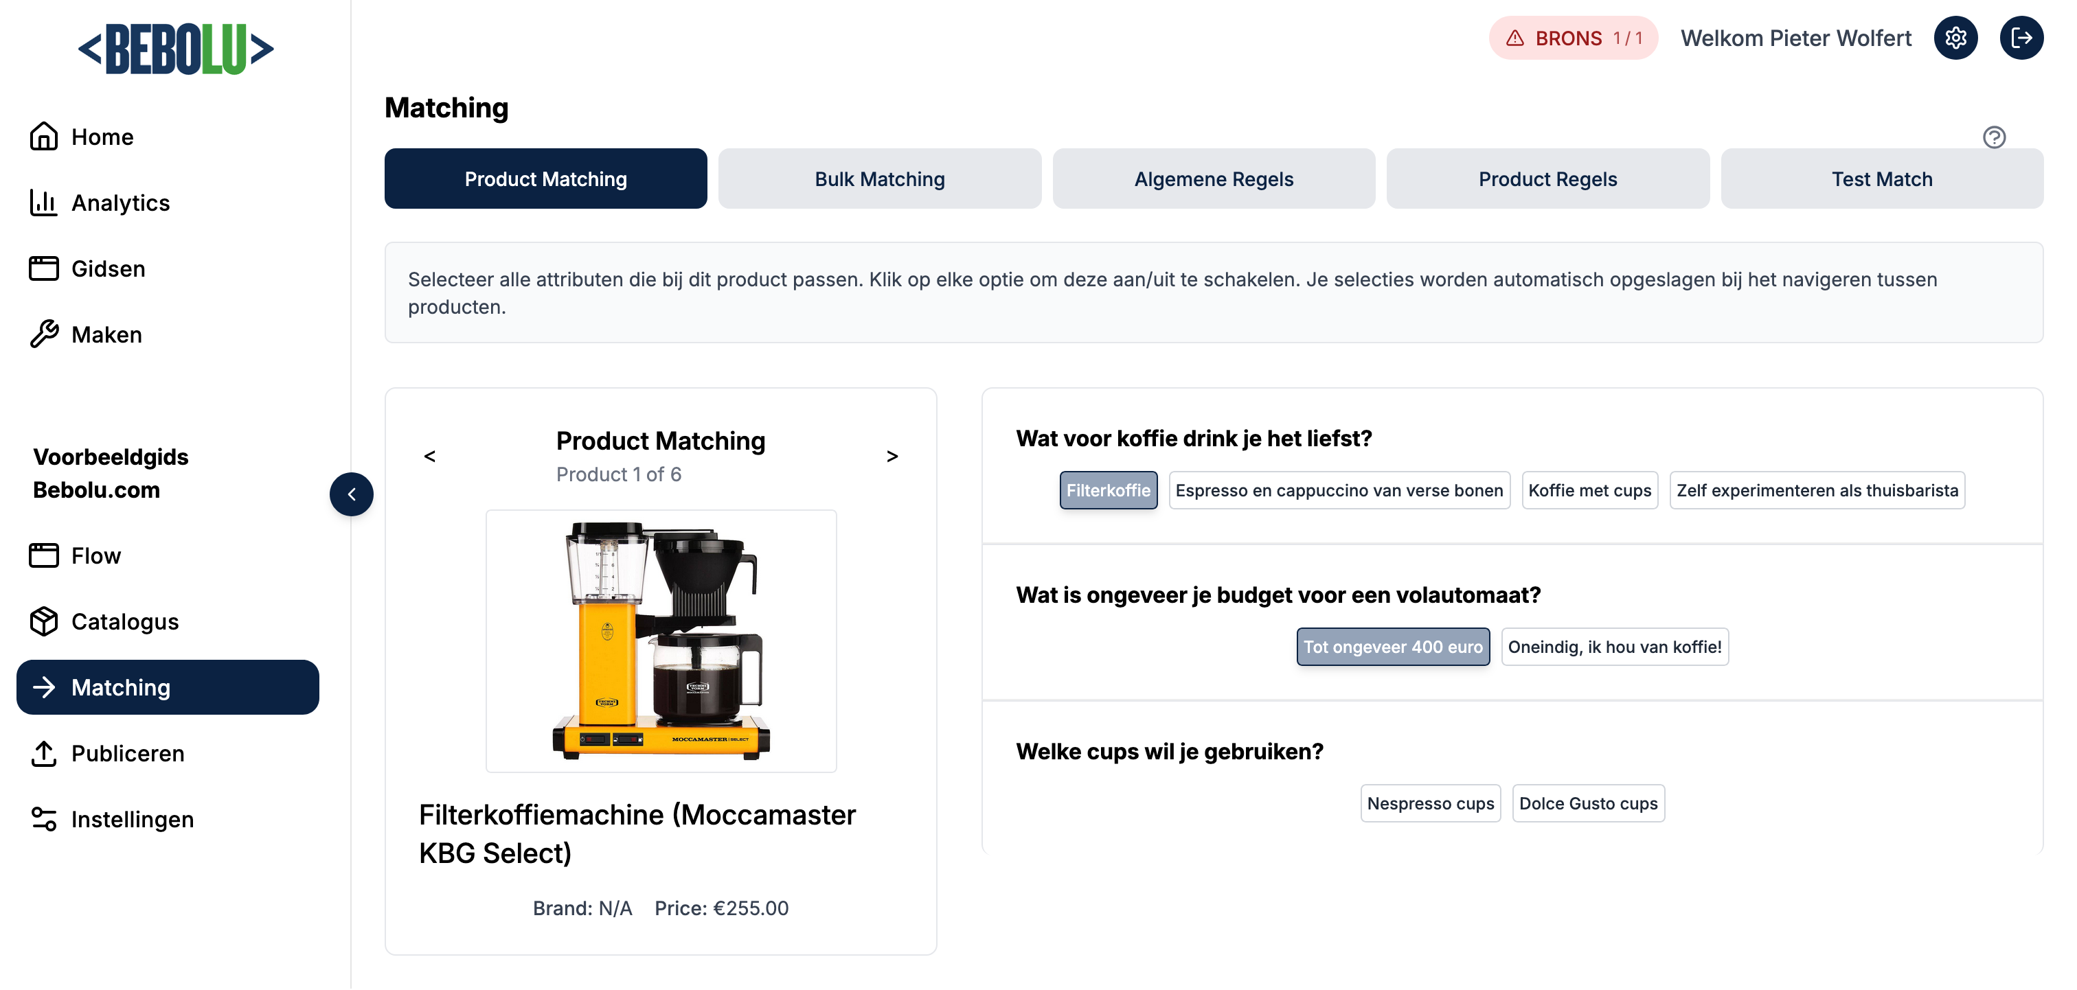Click the logout icon in header
Image resolution: width=2077 pixels, height=990 pixels.
[2021, 38]
